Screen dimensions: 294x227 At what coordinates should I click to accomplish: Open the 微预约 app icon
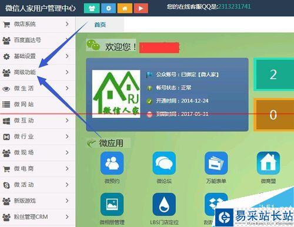[112, 163]
